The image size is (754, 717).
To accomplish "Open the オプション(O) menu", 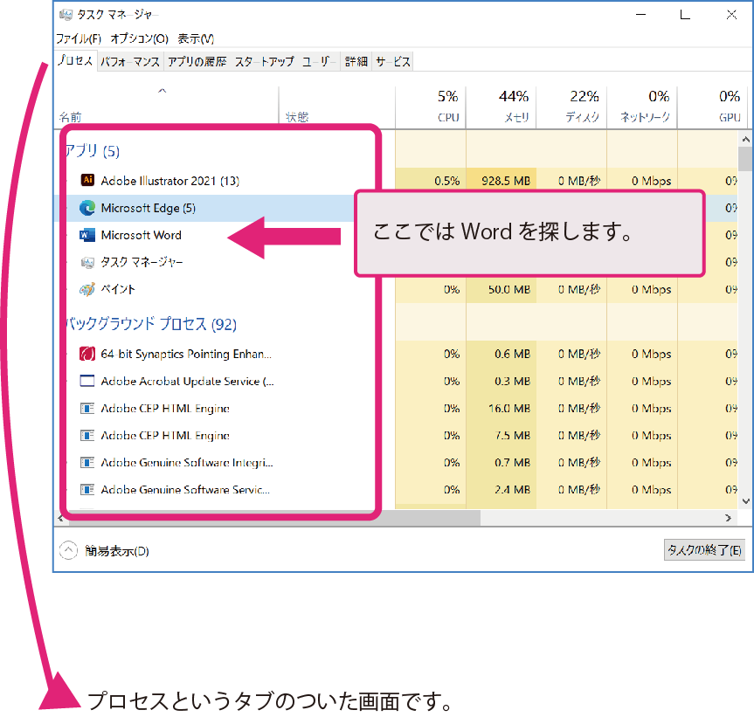I will point(139,38).
